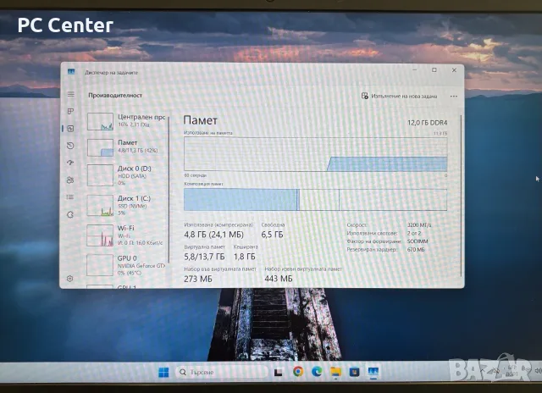Open the Windows Start menu

click(163, 373)
